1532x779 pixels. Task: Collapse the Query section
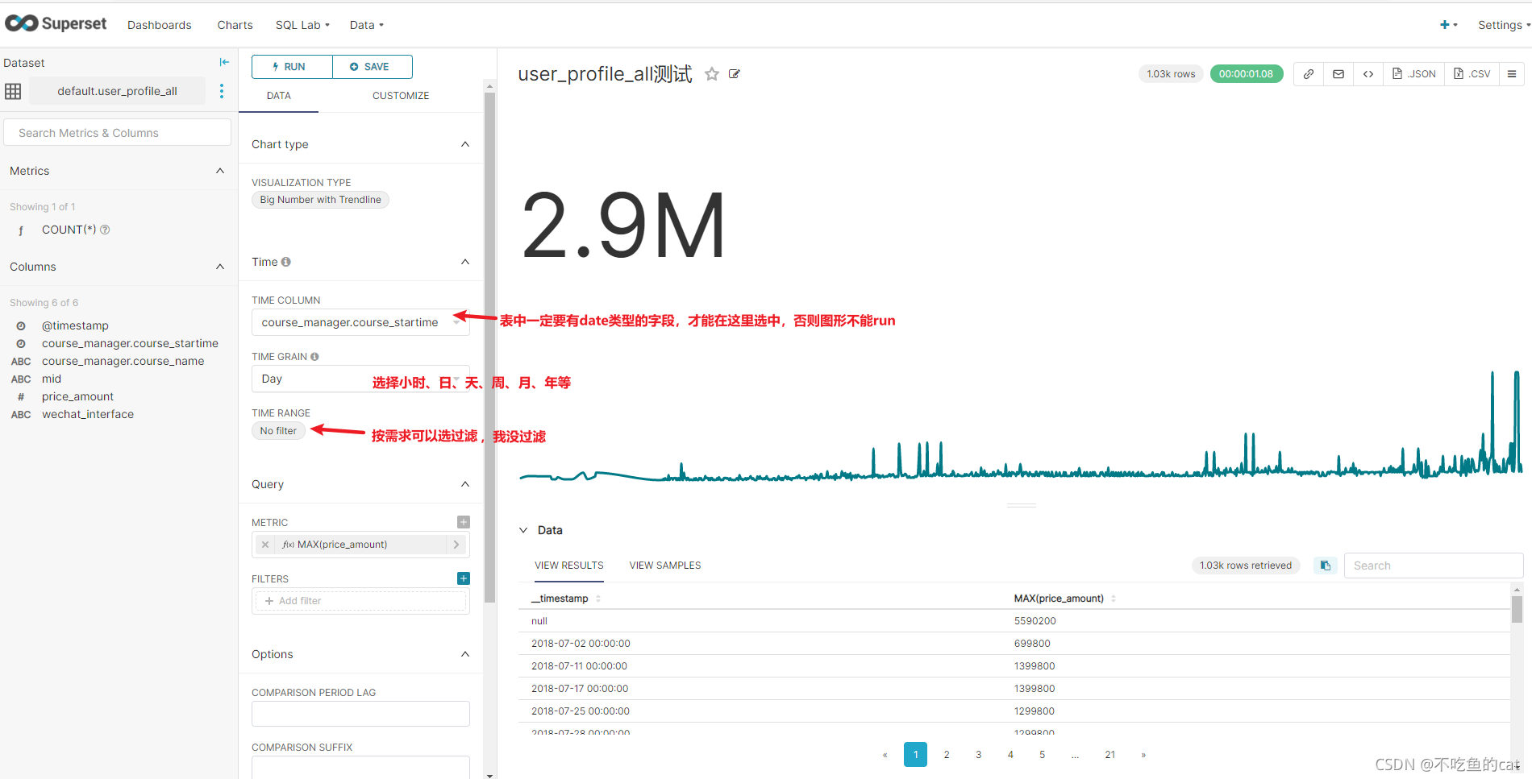[465, 484]
